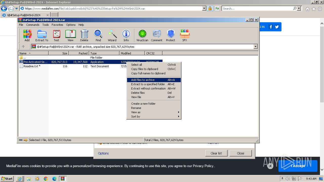Screen dimensions: 324x182
Task: Click the Windows Start button
Action: (7, 179)
